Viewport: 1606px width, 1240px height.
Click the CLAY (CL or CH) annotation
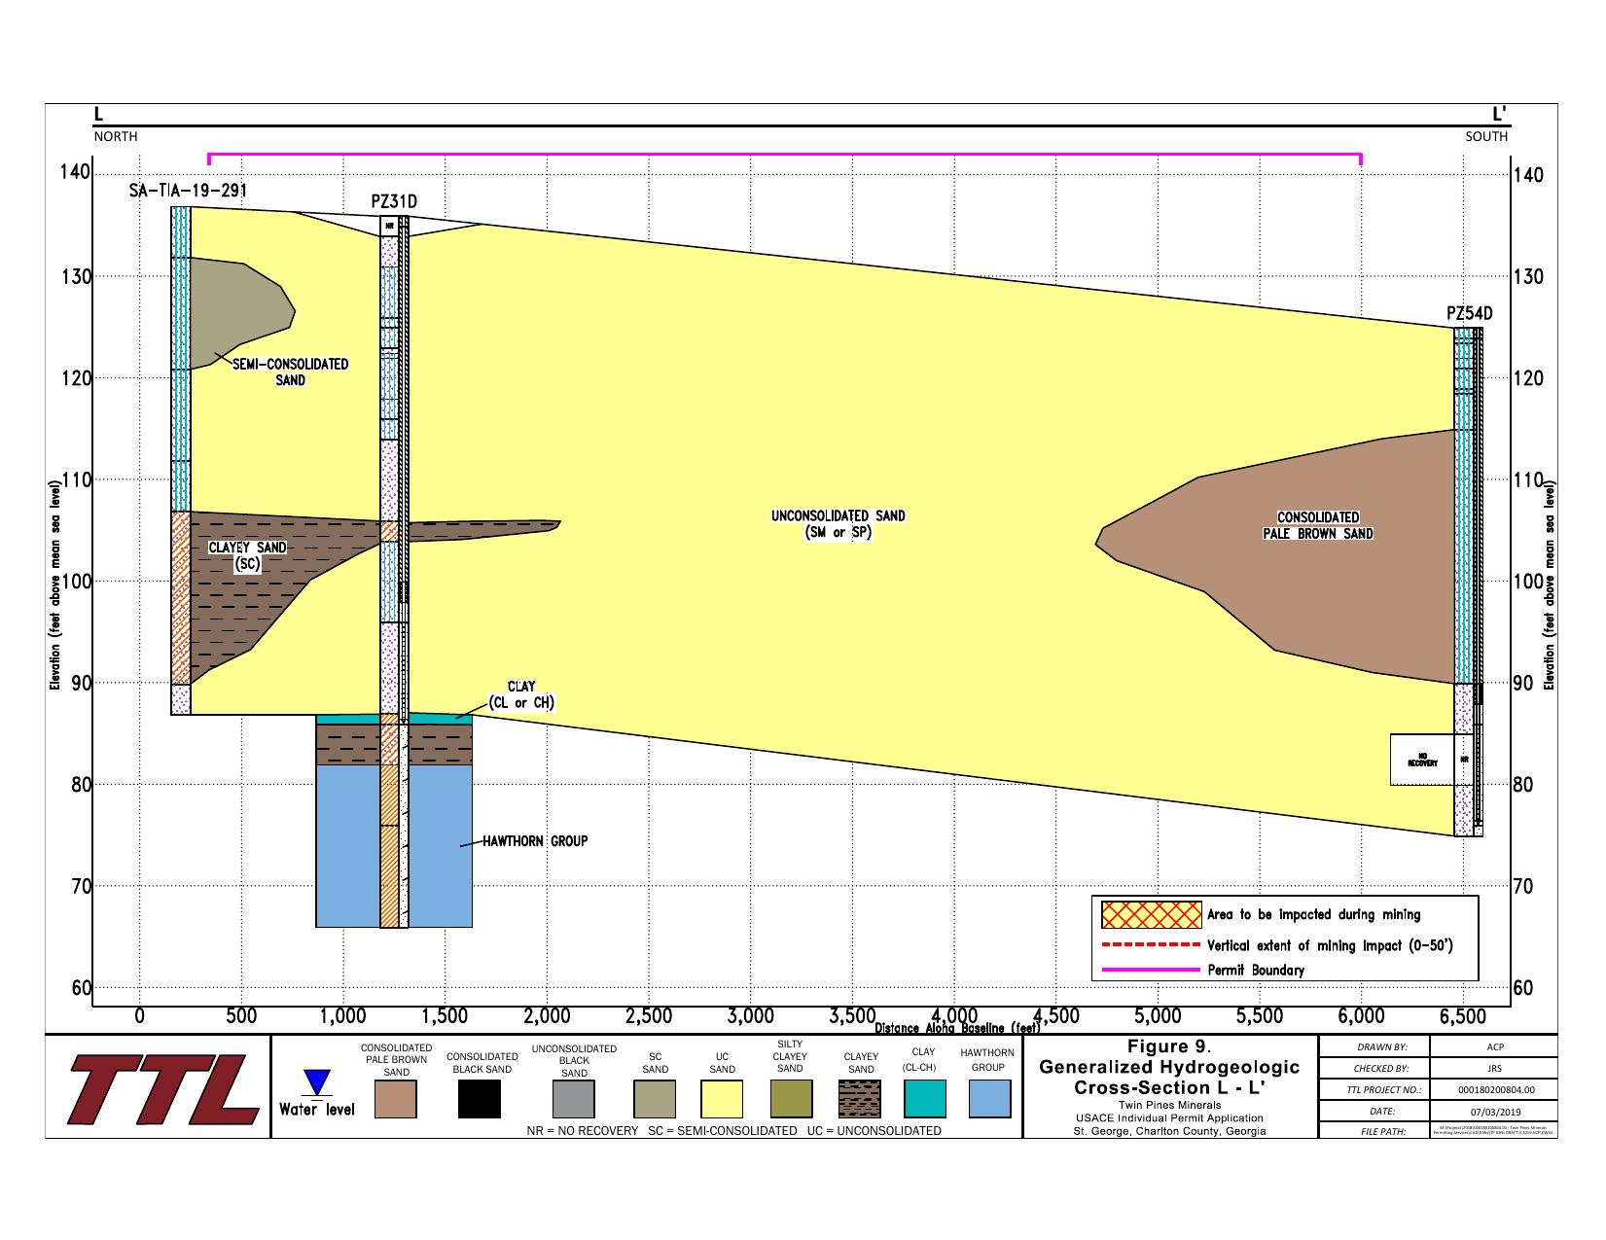click(521, 694)
